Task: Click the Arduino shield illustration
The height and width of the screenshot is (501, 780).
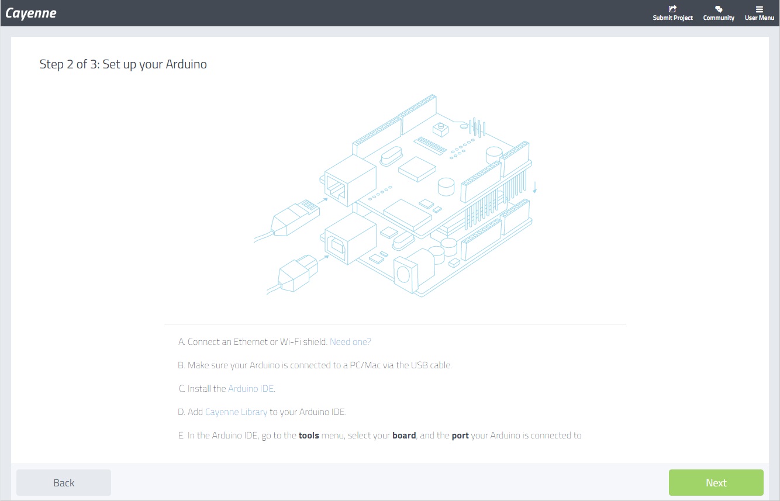Action: tap(396, 196)
